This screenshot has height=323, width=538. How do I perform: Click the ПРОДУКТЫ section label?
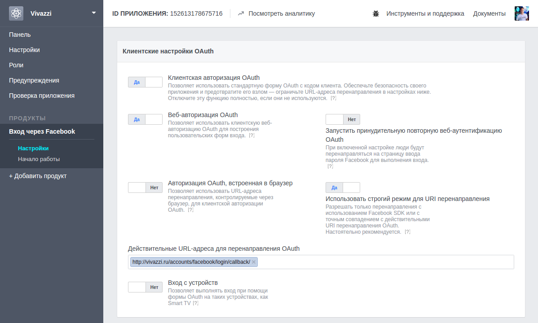(x=27, y=118)
